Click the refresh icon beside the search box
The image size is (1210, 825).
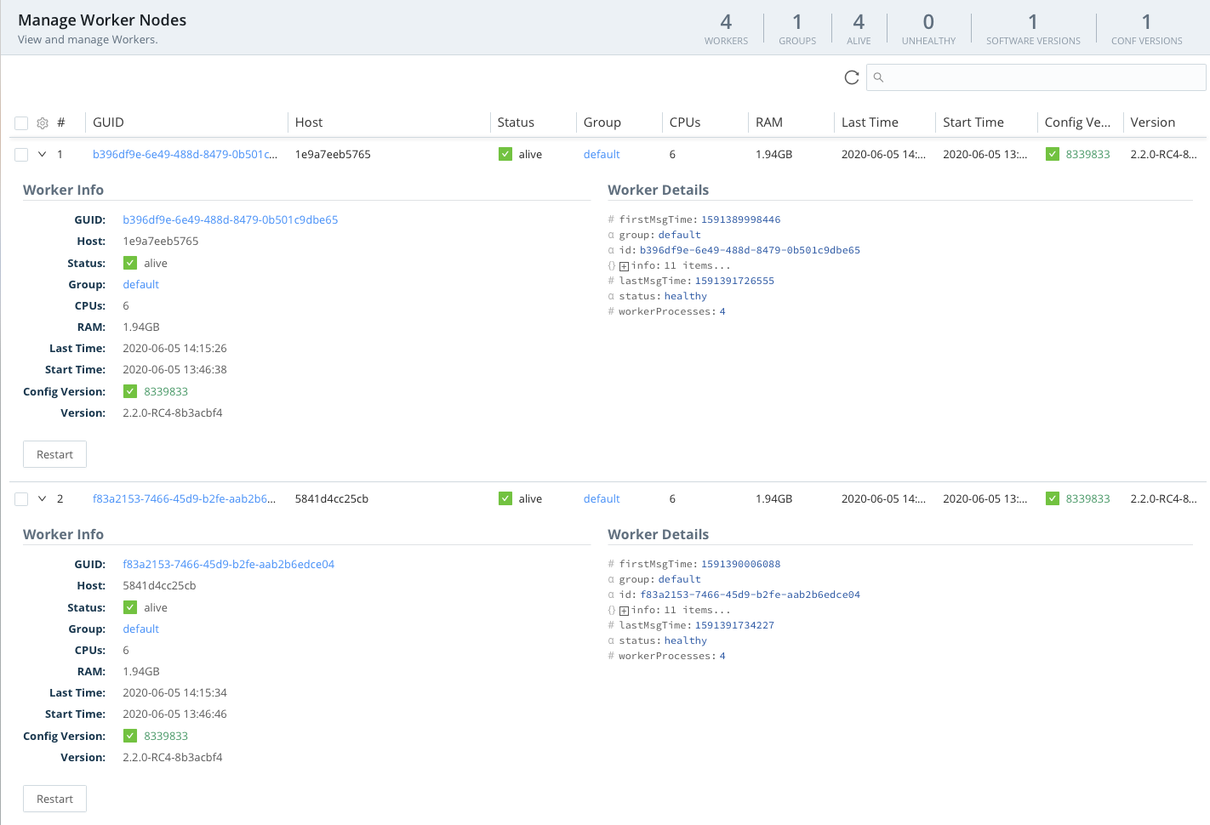(851, 77)
